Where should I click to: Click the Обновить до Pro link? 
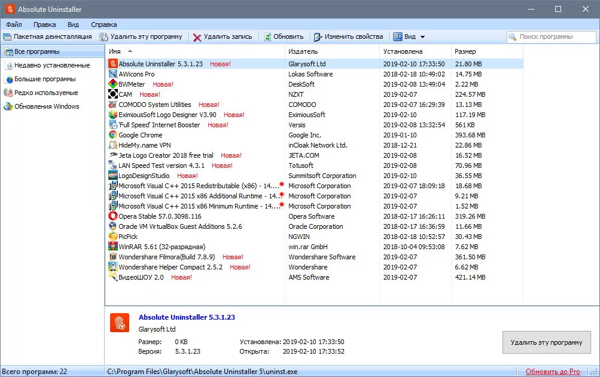[553, 371]
